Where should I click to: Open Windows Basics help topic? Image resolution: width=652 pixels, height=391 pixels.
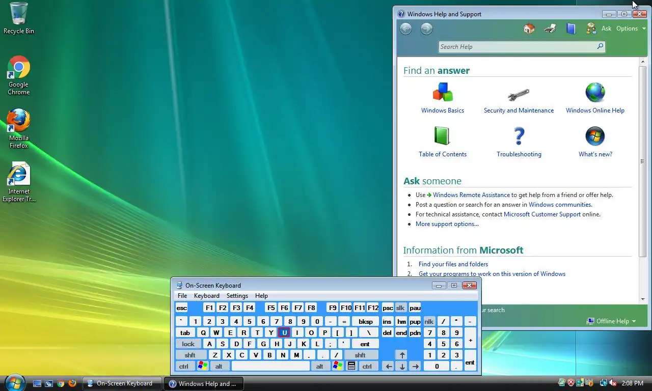tap(443, 98)
